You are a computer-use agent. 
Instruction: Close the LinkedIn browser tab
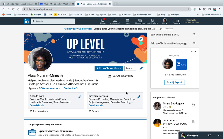pyautogui.click(x=110, y=4)
